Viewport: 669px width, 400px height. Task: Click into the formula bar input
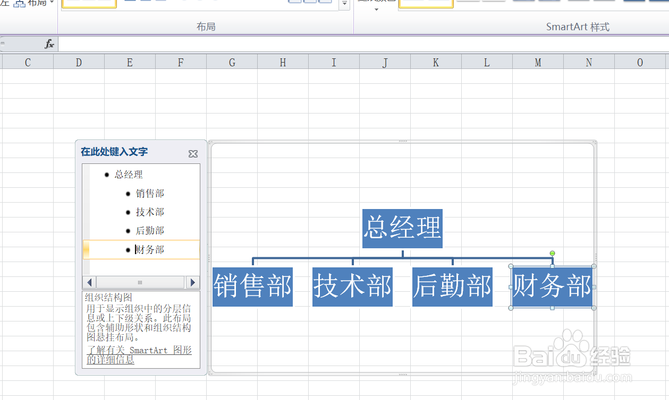pos(363,44)
